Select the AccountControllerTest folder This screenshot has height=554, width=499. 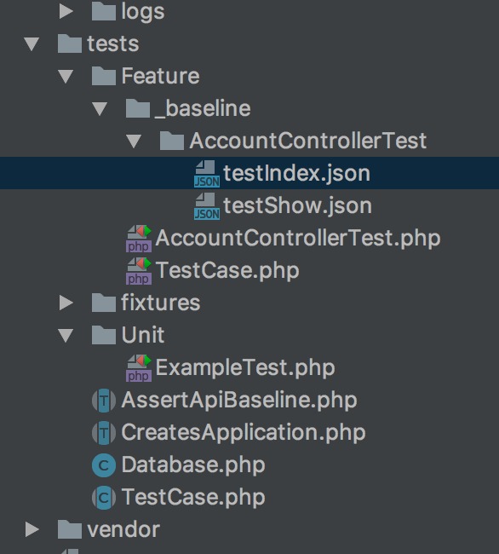coord(308,141)
